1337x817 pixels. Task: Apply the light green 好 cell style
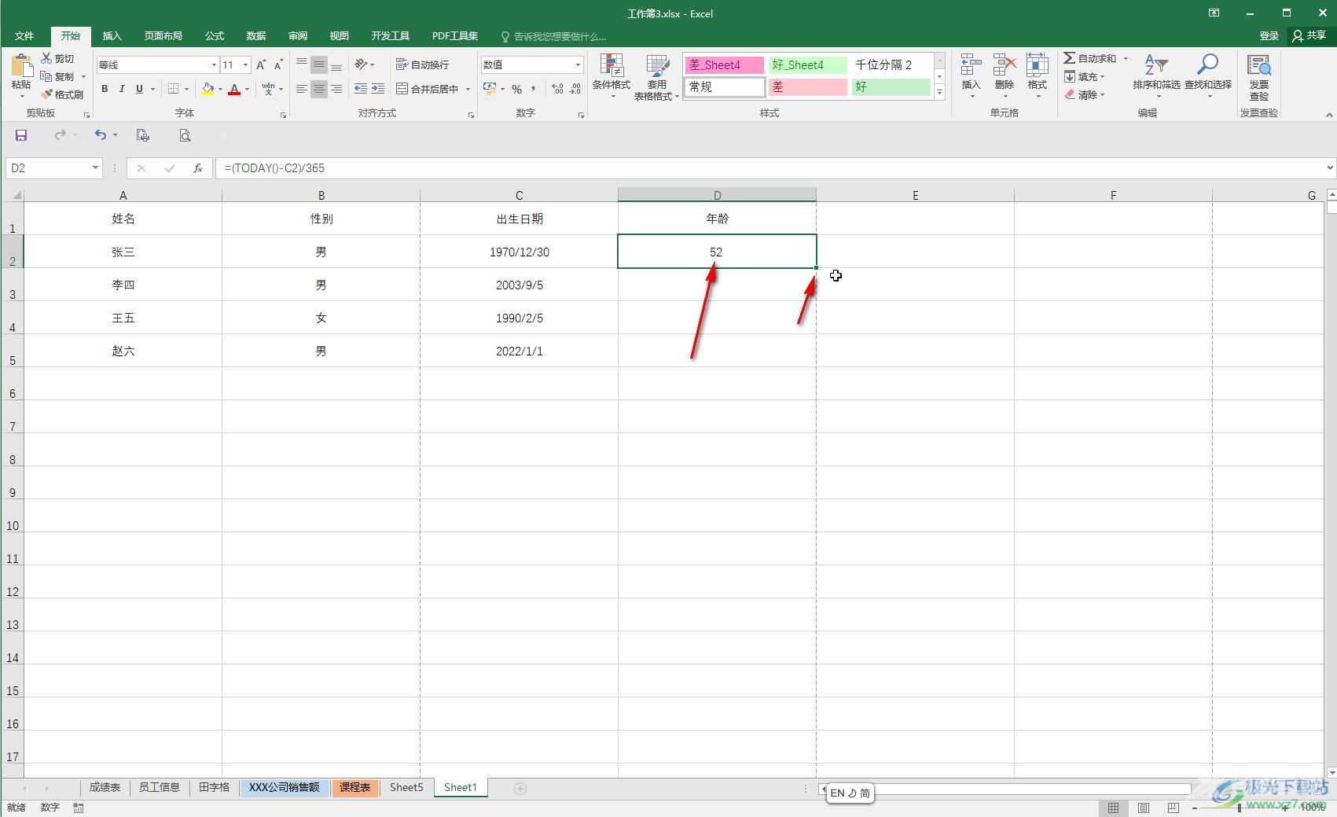tap(891, 87)
